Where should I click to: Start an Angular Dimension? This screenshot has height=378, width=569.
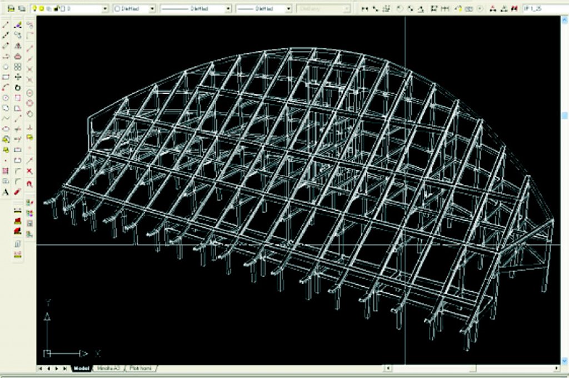[x=421, y=8]
